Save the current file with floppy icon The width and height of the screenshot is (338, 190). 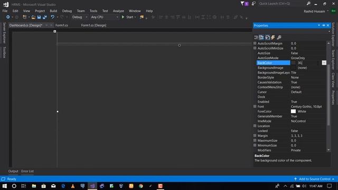tap(39, 17)
